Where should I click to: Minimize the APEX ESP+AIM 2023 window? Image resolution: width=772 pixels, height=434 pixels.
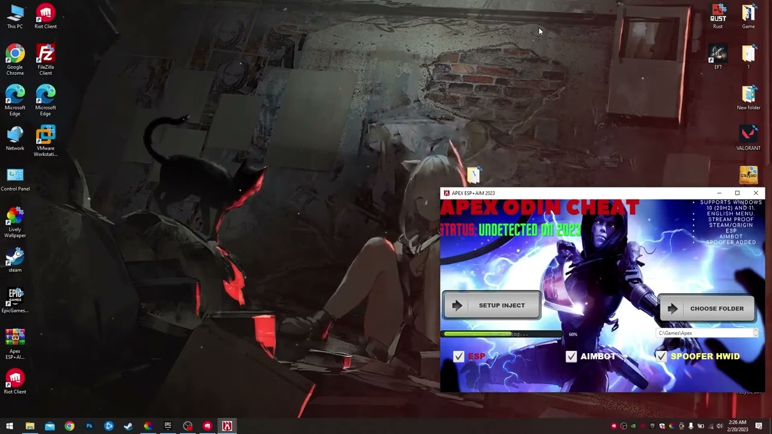click(x=719, y=193)
